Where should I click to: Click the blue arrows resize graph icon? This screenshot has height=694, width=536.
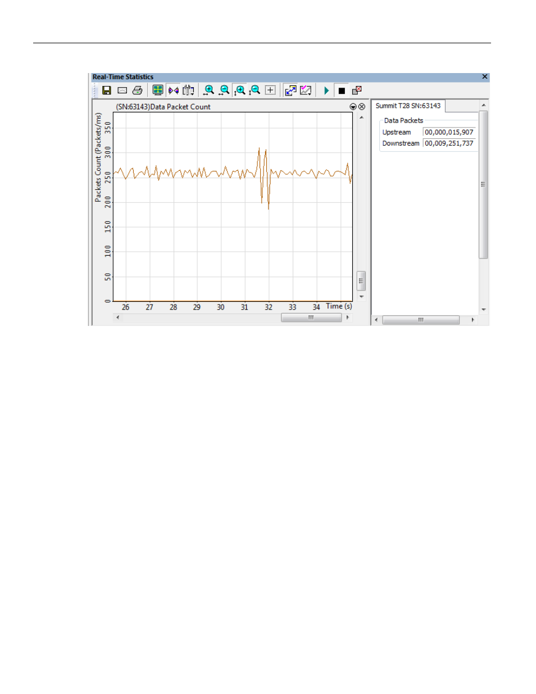tap(290, 90)
